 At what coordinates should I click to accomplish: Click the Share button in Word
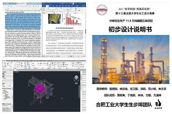pos(83,6)
